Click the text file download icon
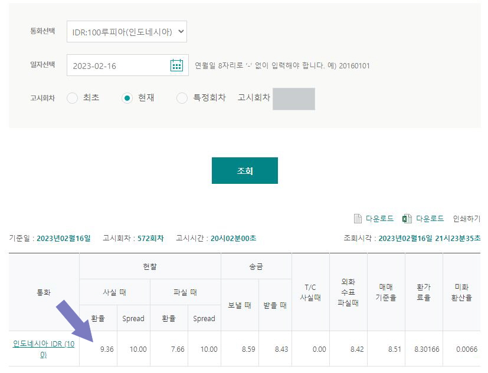The width and height of the screenshot is (488, 373). (358, 219)
